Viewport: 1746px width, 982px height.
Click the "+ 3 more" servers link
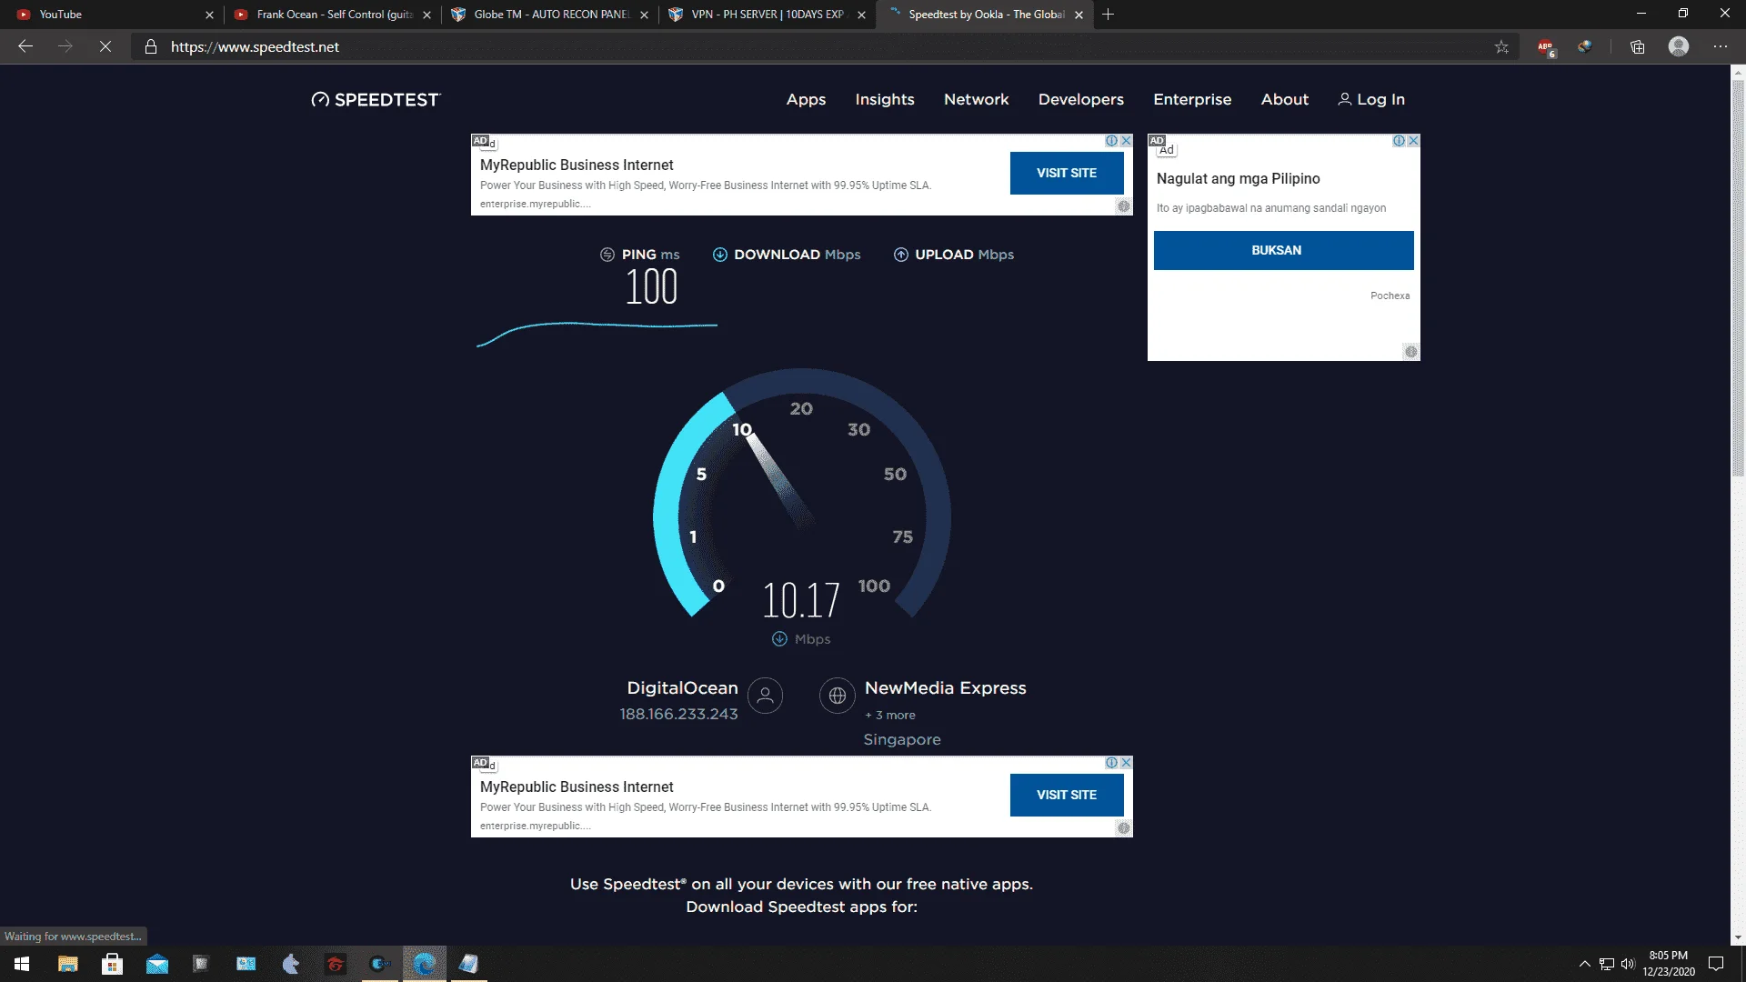(890, 716)
